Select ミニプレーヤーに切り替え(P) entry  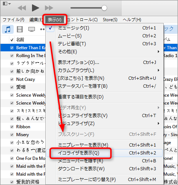point(104,179)
